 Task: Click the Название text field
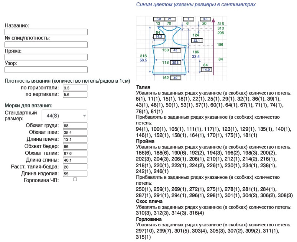coord(46,32)
